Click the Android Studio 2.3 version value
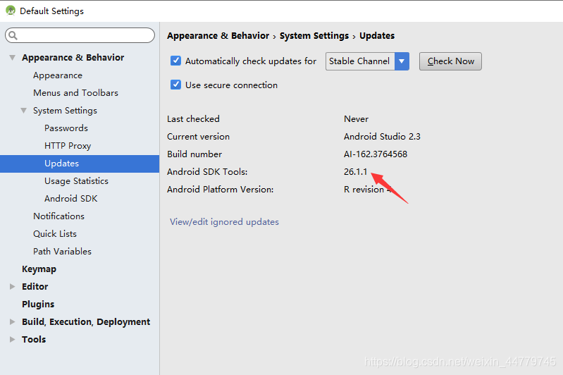 [382, 137]
